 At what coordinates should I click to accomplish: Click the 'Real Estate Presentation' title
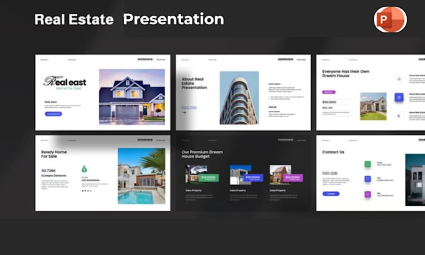point(129,19)
